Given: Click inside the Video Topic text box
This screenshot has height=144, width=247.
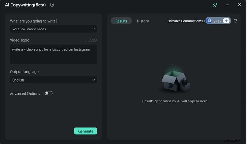Looking at the screenshot, I should coord(53,55).
